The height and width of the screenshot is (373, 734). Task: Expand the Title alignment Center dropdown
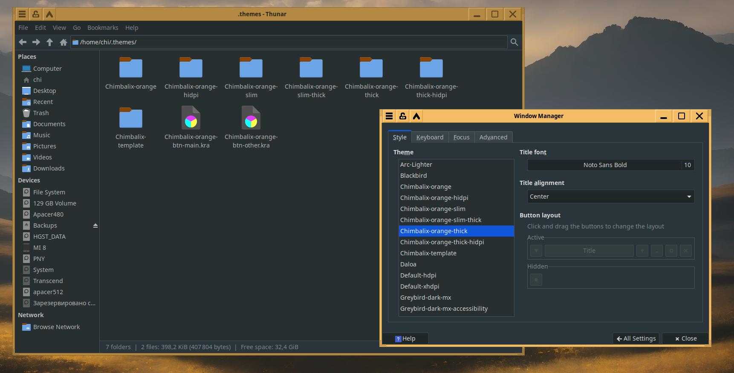point(611,197)
